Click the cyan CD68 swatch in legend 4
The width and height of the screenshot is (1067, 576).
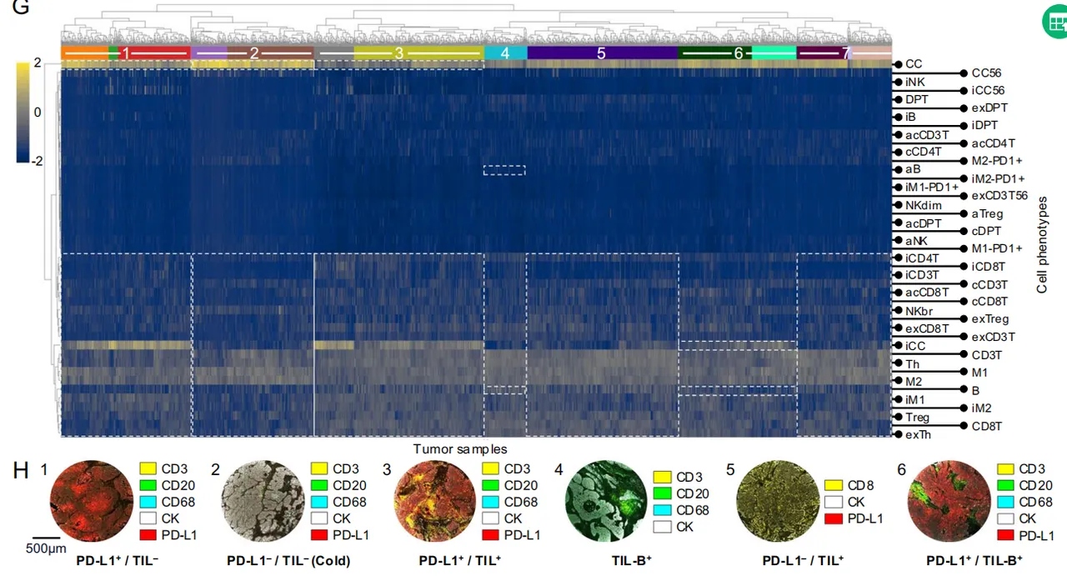664,510
